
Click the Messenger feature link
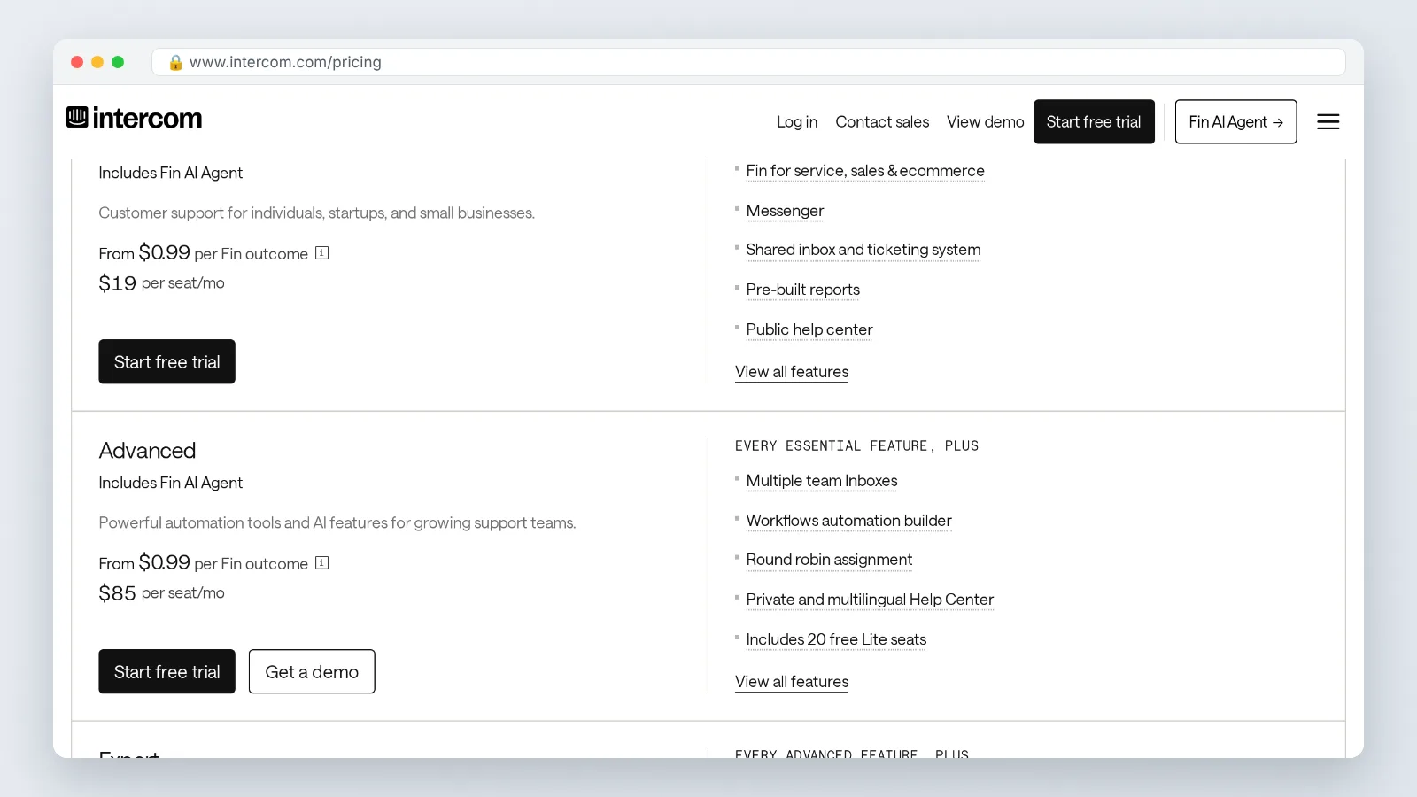click(785, 211)
